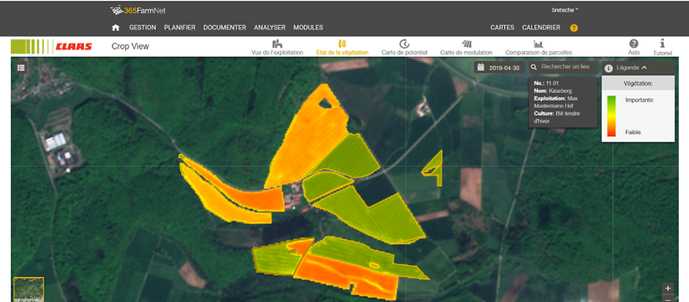Open Comparaison de parcelles chart icon
The height and width of the screenshot is (302, 689).
(539, 44)
